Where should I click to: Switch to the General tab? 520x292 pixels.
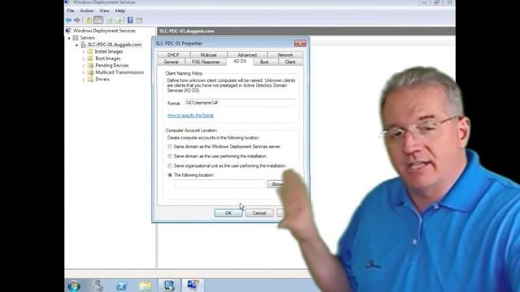point(171,62)
